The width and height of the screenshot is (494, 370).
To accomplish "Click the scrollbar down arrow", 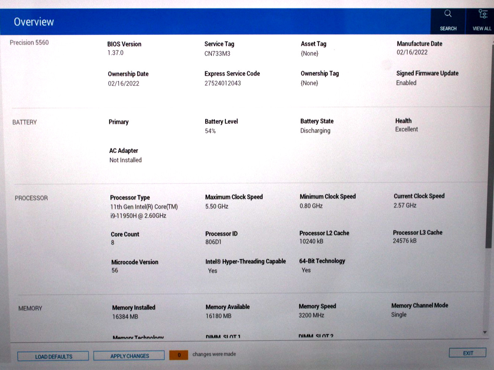I will [x=485, y=332].
